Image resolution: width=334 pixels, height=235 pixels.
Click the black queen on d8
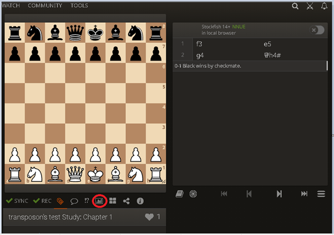tap(75, 33)
